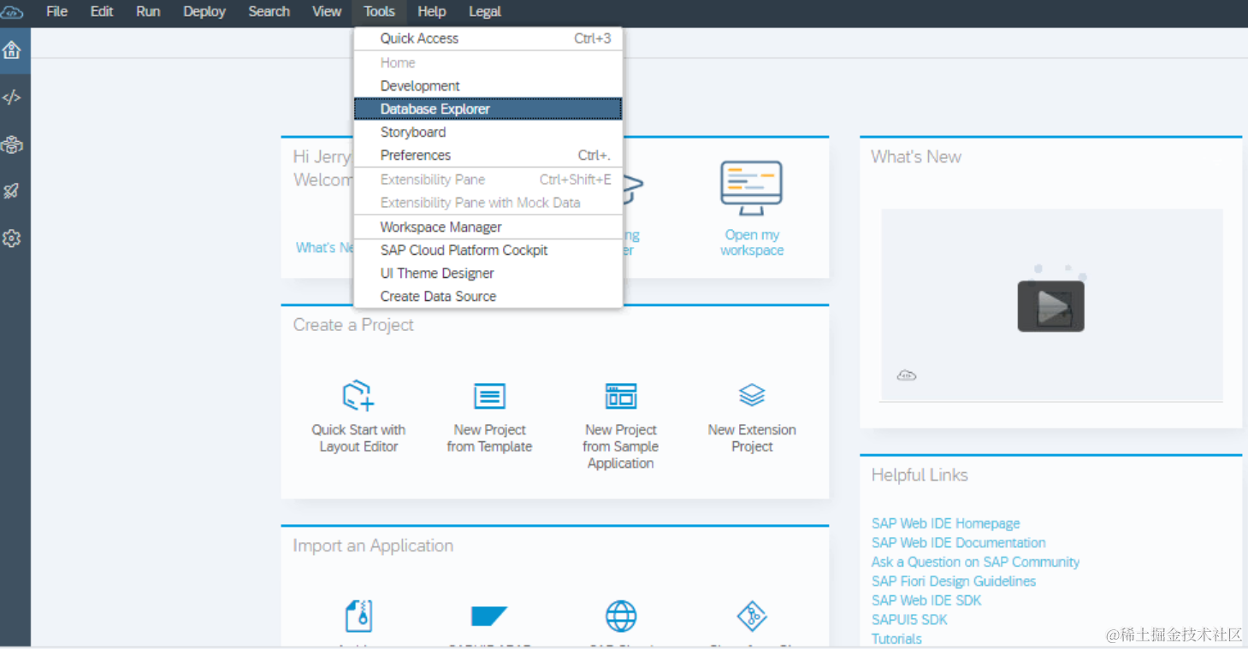Open the SAPUI5 SDK link
Screen dimensions: 1248x649
click(x=909, y=619)
